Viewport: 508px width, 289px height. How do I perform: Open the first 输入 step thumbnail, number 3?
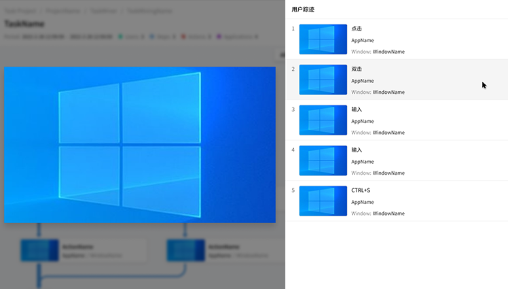point(323,120)
